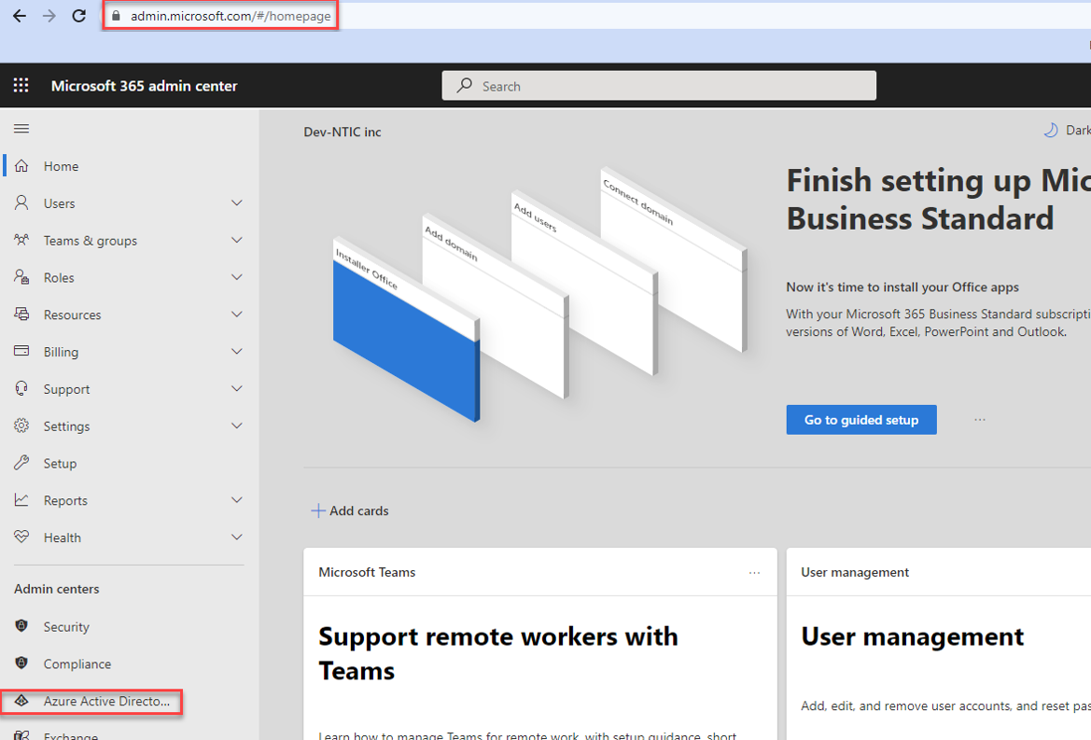Click 'Now it's time to install' text

point(902,287)
